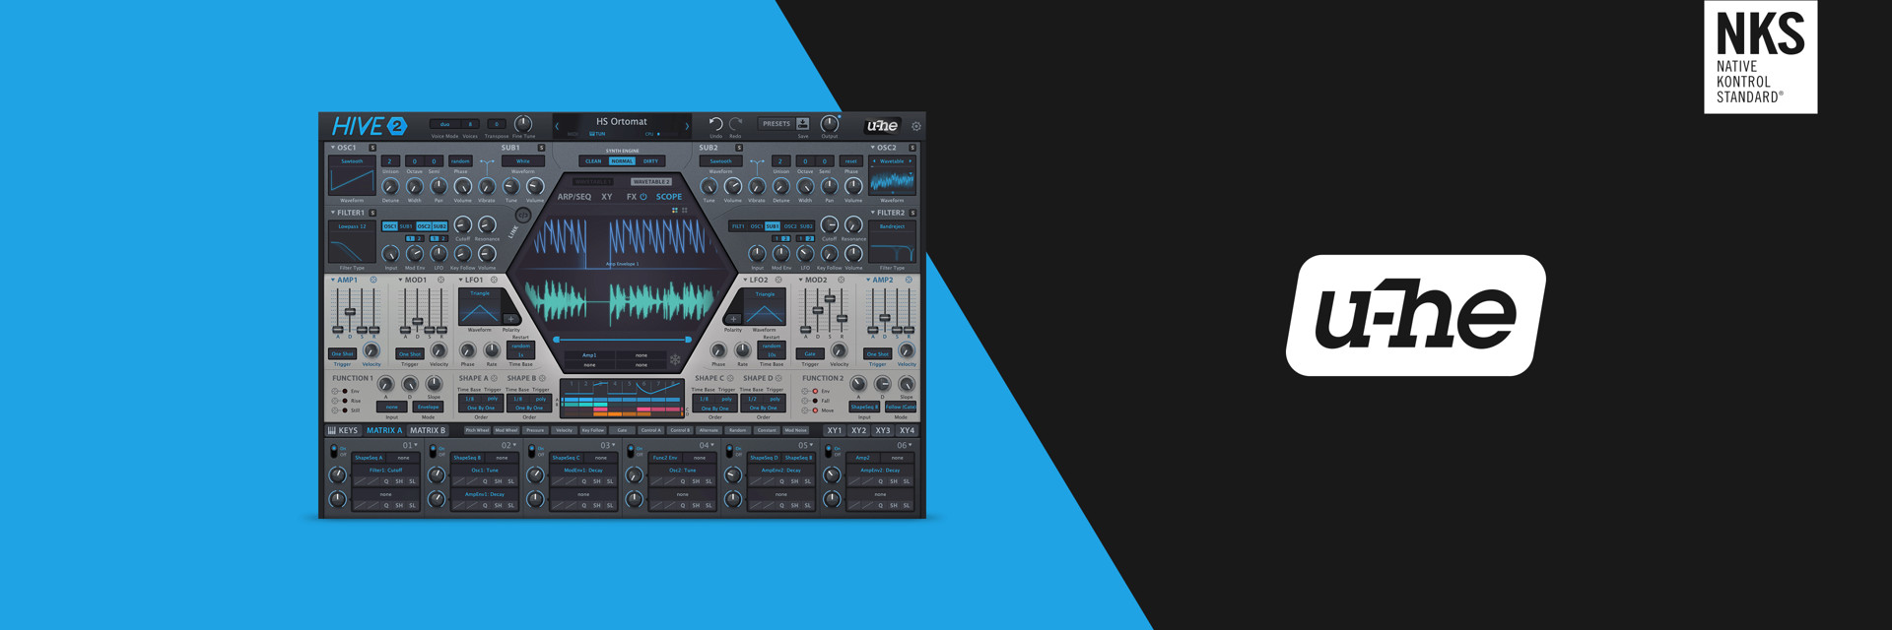The image size is (1892, 630).
Task: Open the settings gear icon in Hive
Action: [x=916, y=126]
